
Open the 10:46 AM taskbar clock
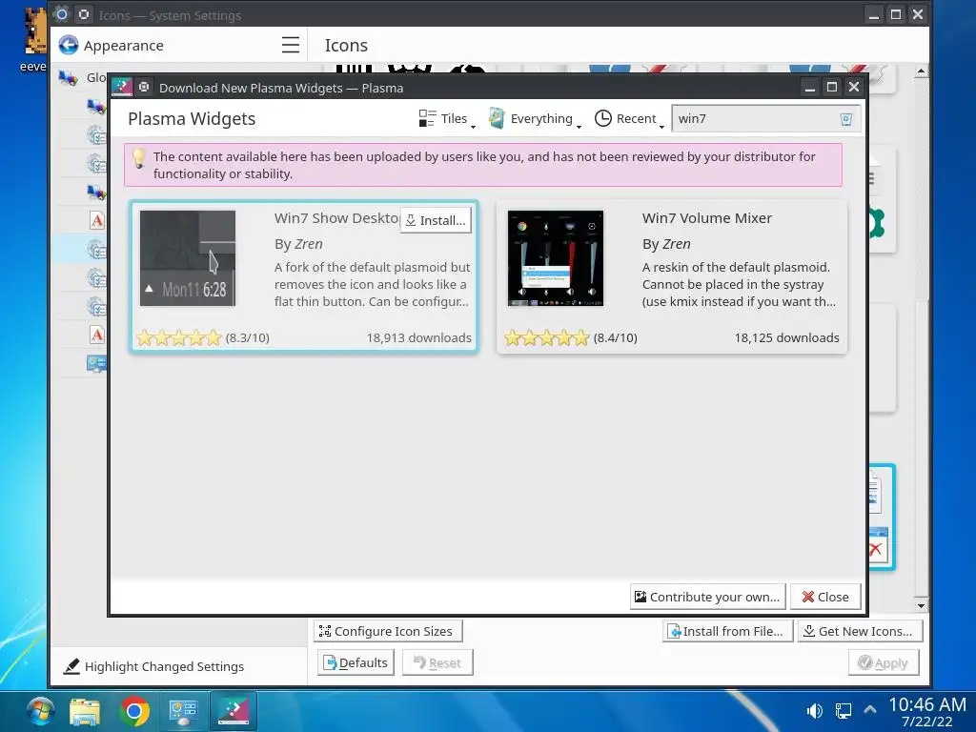tap(926, 711)
